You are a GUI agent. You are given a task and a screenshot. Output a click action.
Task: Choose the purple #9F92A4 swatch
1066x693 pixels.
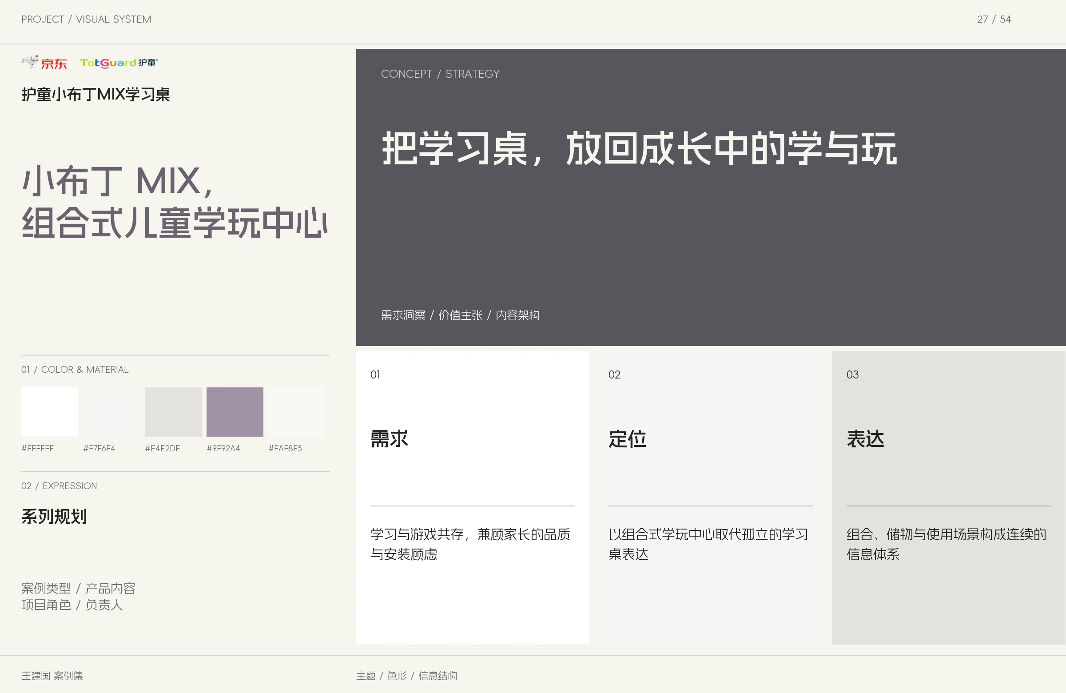(x=235, y=412)
